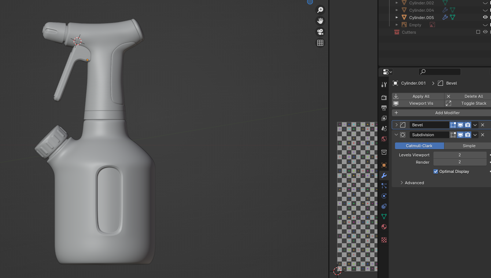Select the Catmull-Clark subdivision type
The height and width of the screenshot is (278, 491).
click(x=420, y=146)
